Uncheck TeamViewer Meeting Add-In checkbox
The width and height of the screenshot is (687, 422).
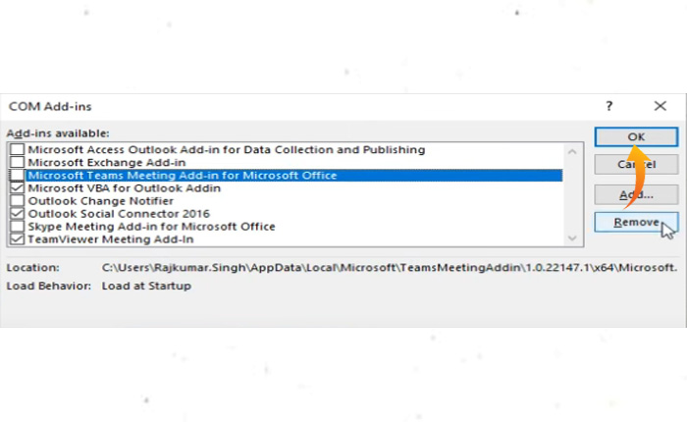pyautogui.click(x=17, y=238)
